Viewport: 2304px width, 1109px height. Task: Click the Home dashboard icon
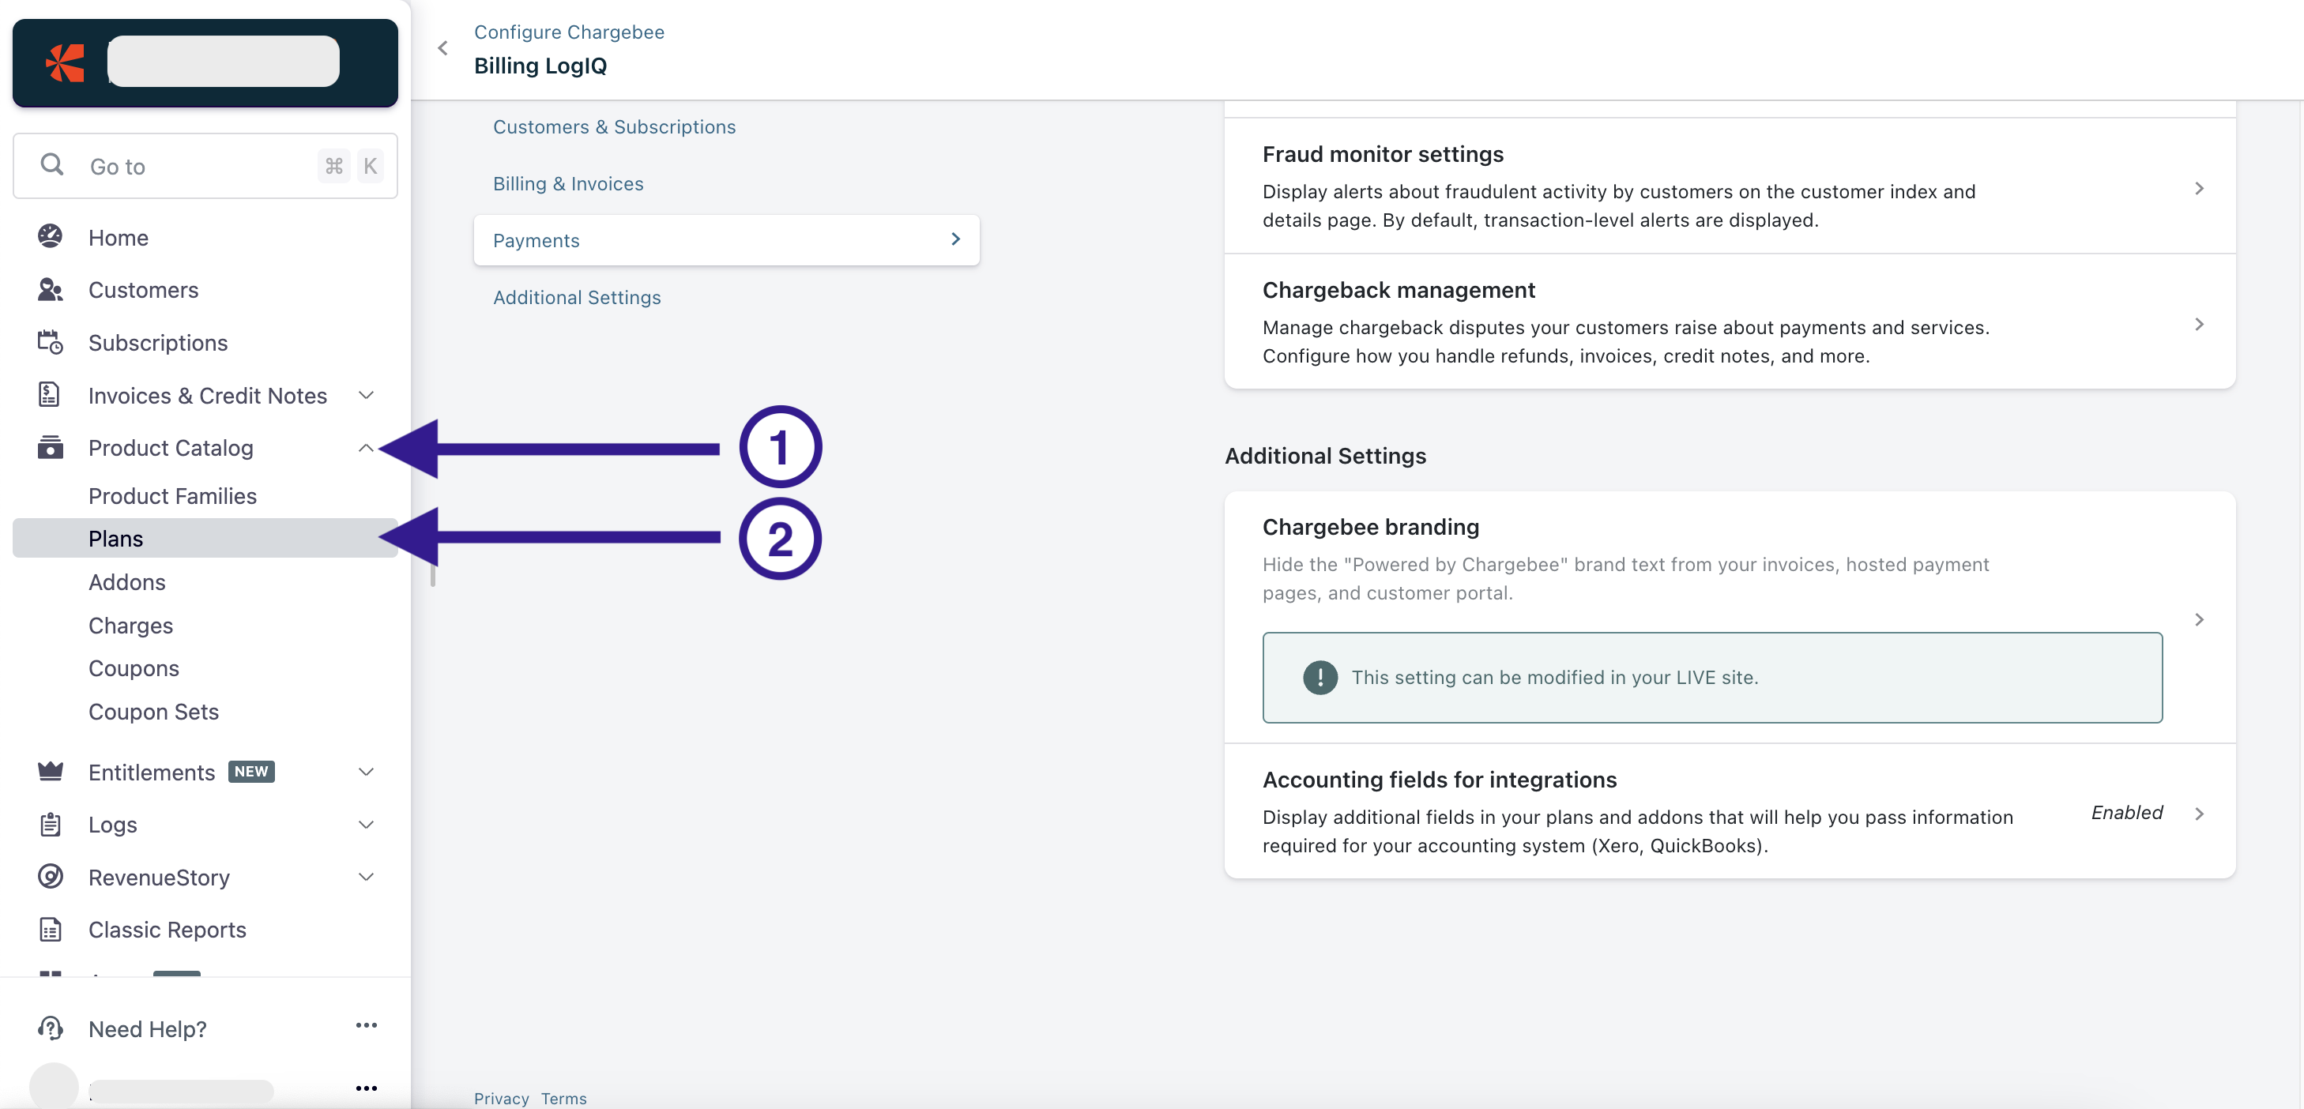click(x=50, y=236)
